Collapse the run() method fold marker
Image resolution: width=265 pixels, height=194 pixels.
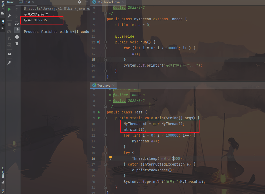click(105, 42)
